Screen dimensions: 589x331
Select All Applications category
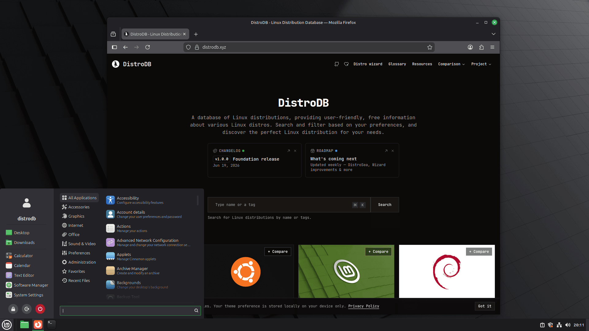point(79,198)
